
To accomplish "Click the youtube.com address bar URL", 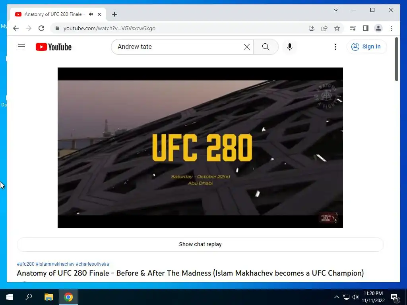I will click(109, 28).
